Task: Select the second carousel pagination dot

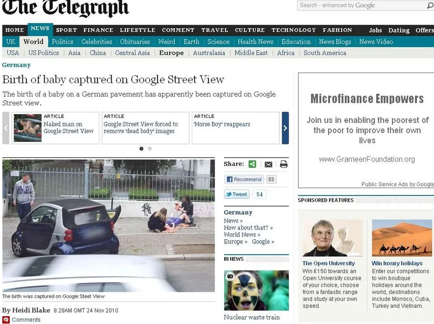Action: [x=149, y=148]
